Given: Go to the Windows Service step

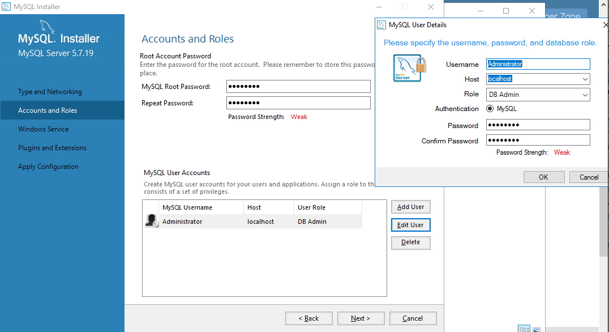Looking at the screenshot, I should coord(43,129).
